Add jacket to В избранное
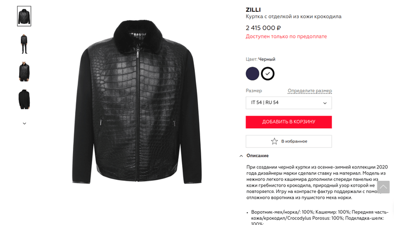 289,141
